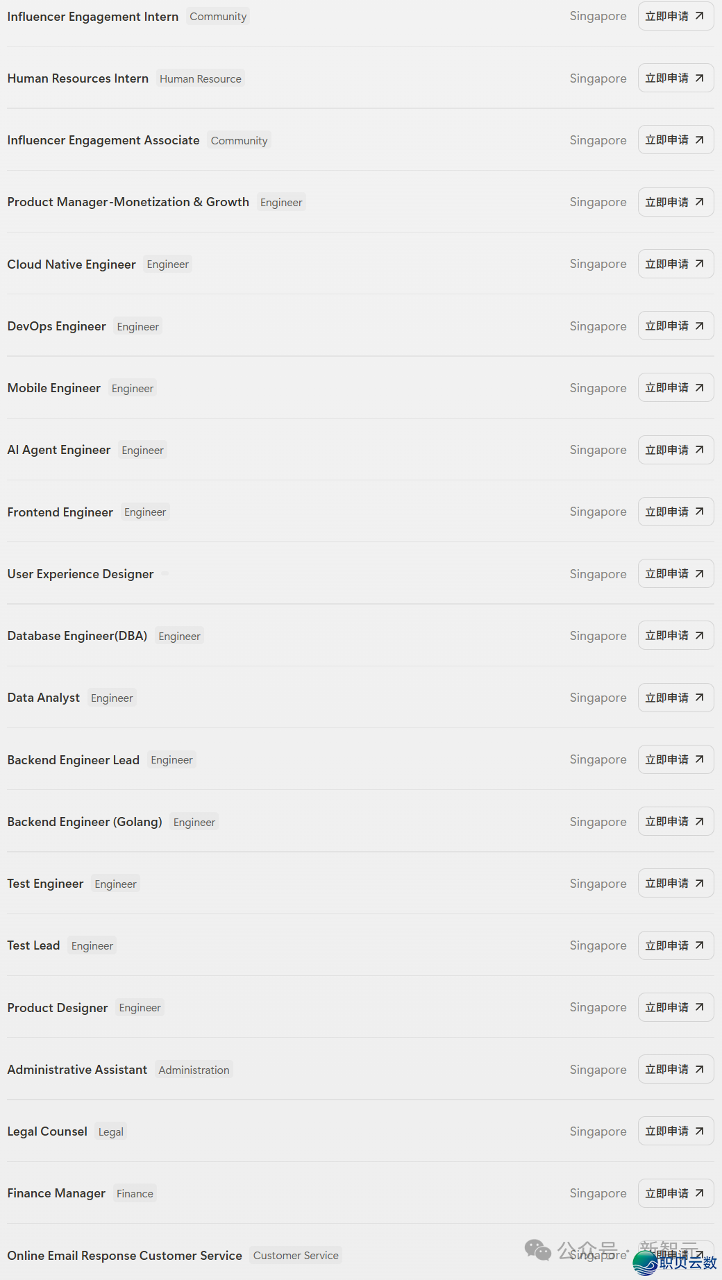Click the Engineer tag beside Backend Engineer Lead
This screenshot has height=1280, width=722.
[171, 760]
